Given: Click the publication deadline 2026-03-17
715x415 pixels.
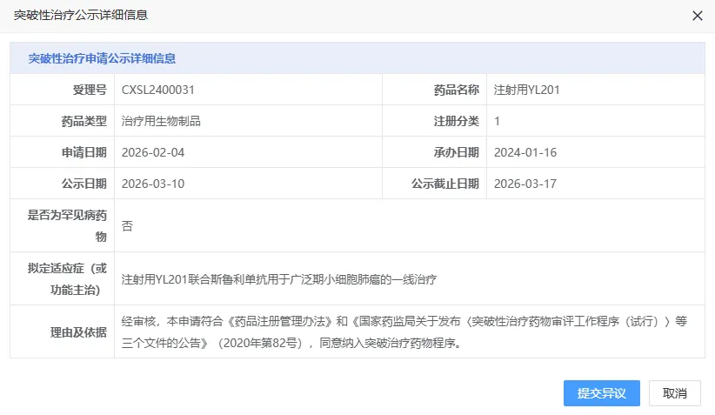Looking at the screenshot, I should coord(525,184).
